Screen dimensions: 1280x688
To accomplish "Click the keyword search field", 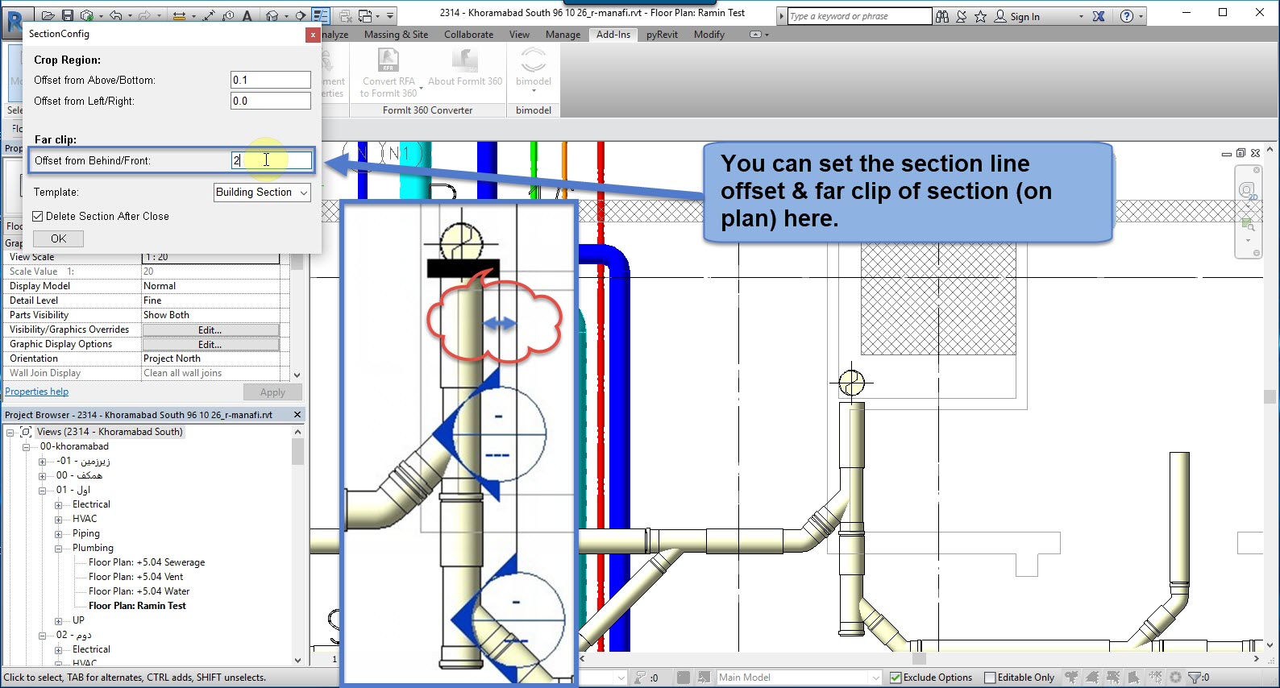I will (x=859, y=16).
